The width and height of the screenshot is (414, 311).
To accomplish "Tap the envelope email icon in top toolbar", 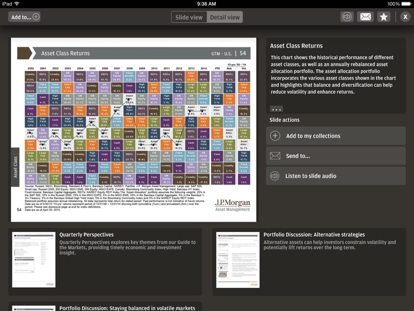I will [x=365, y=17].
